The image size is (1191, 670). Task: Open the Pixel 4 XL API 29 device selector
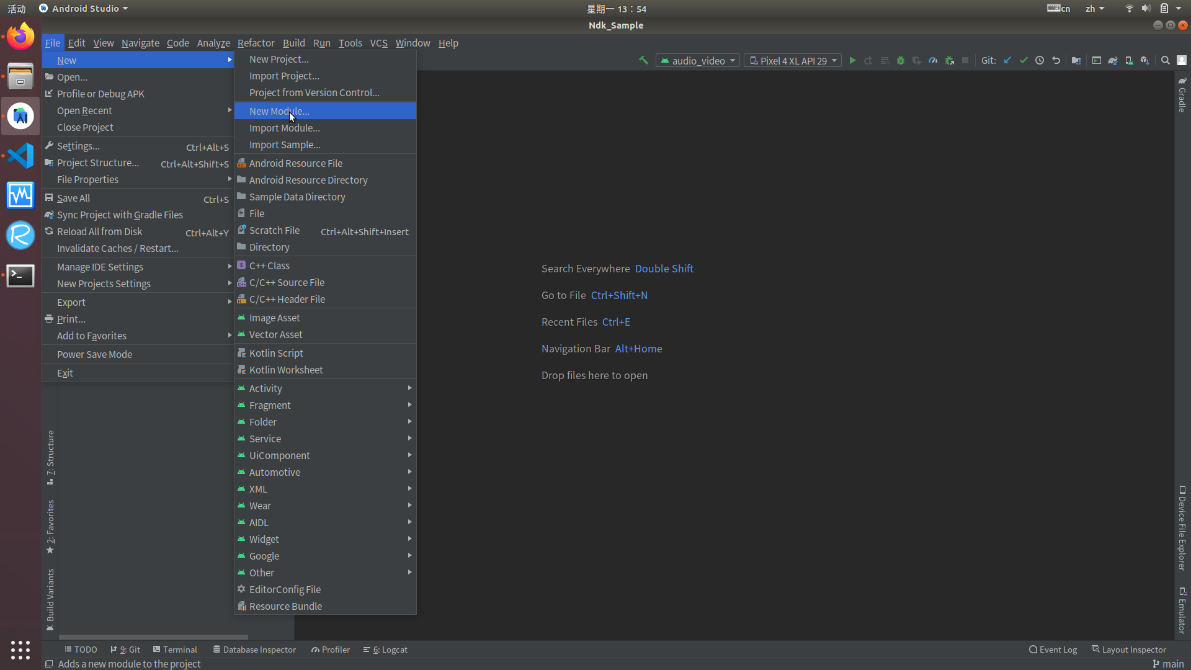coord(793,60)
